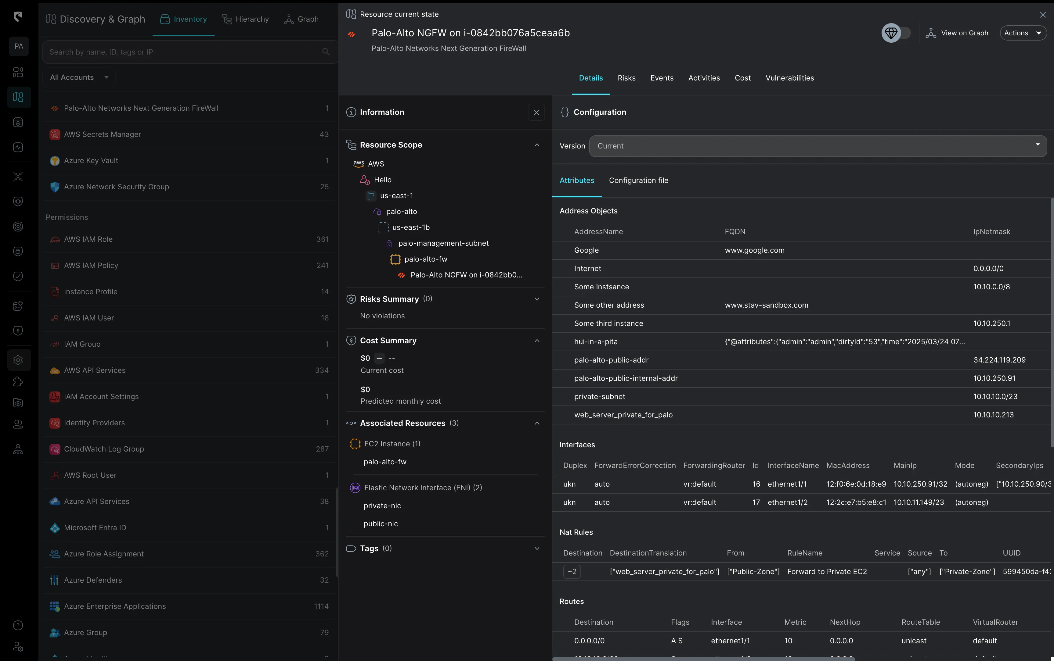1054x661 pixels.
Task: Open the checkmark compliance icon in sidebar
Action: [18, 276]
